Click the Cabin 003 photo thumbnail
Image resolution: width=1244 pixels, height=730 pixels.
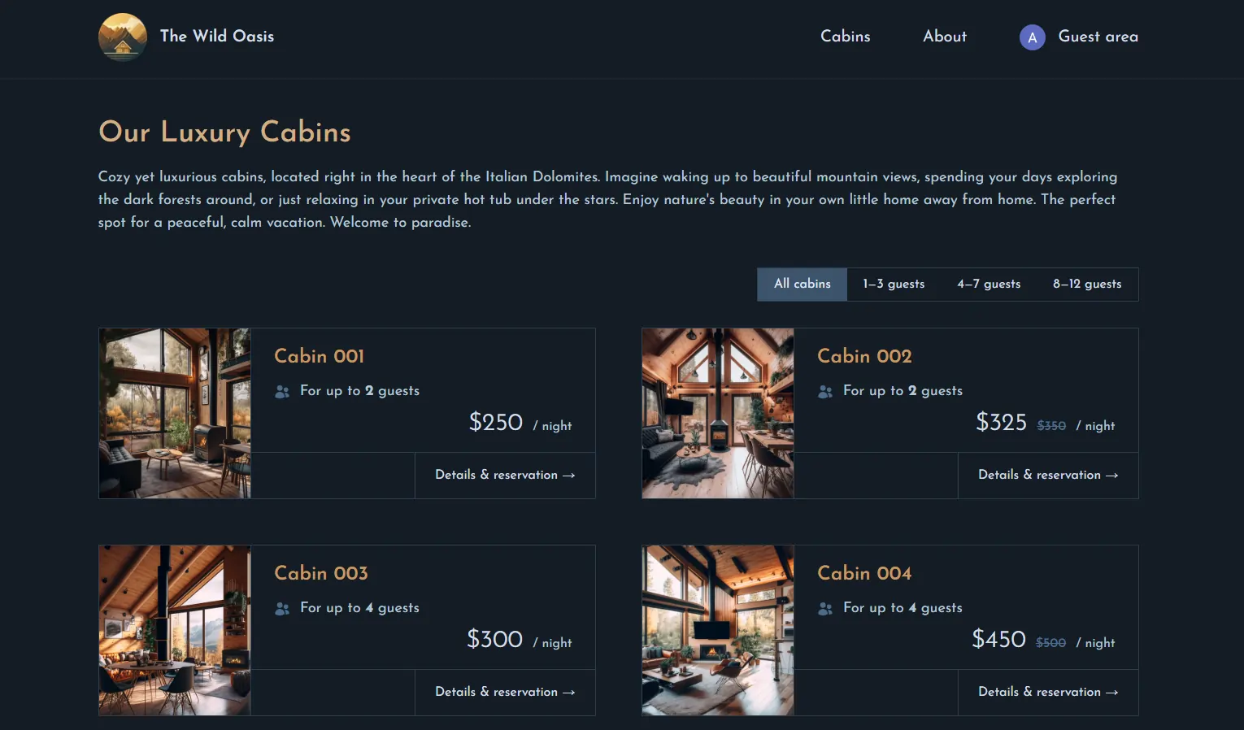click(174, 631)
